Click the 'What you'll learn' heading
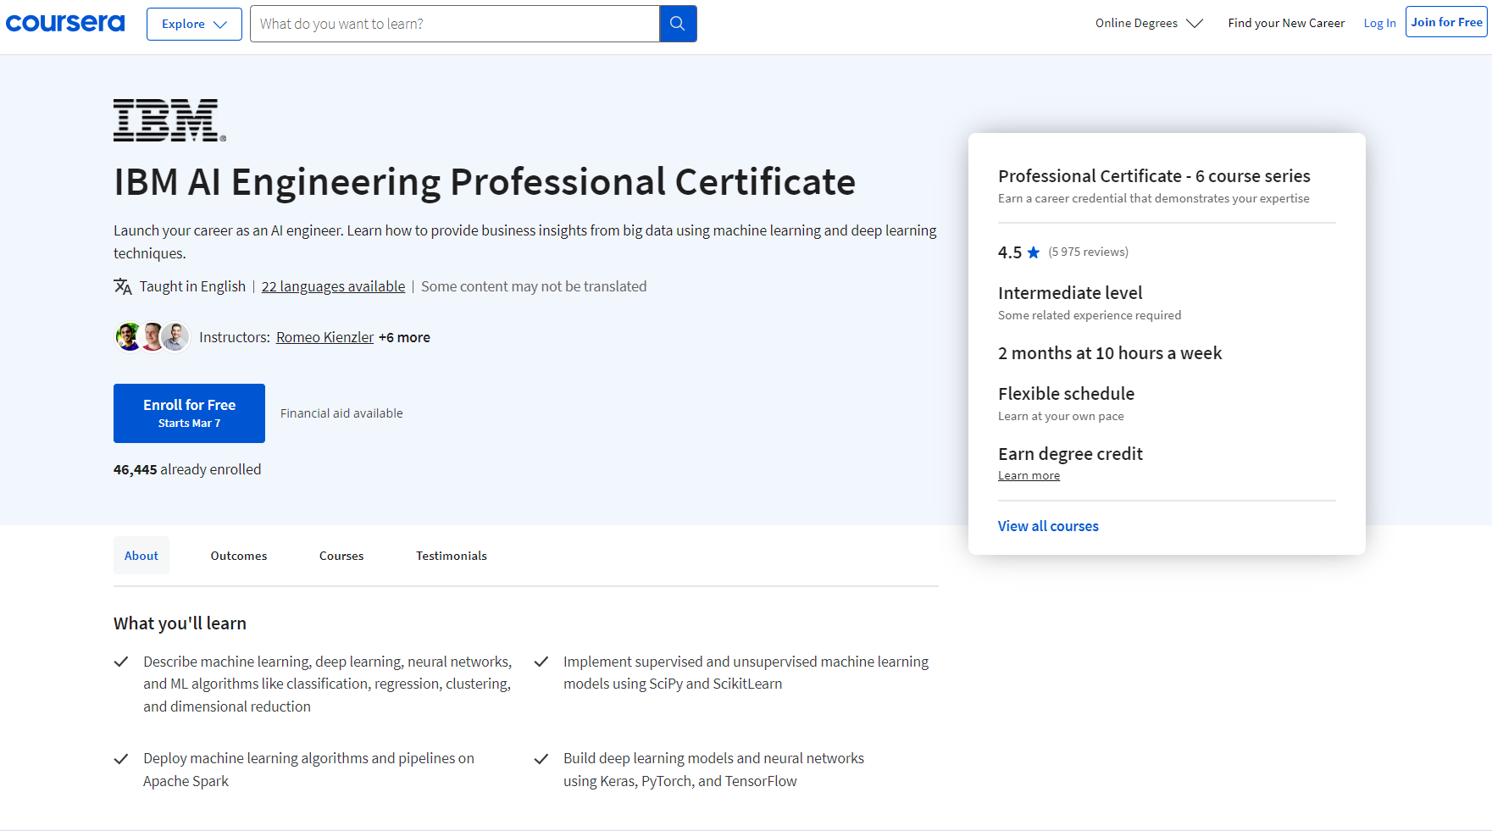The image size is (1492, 831). pyautogui.click(x=180, y=623)
